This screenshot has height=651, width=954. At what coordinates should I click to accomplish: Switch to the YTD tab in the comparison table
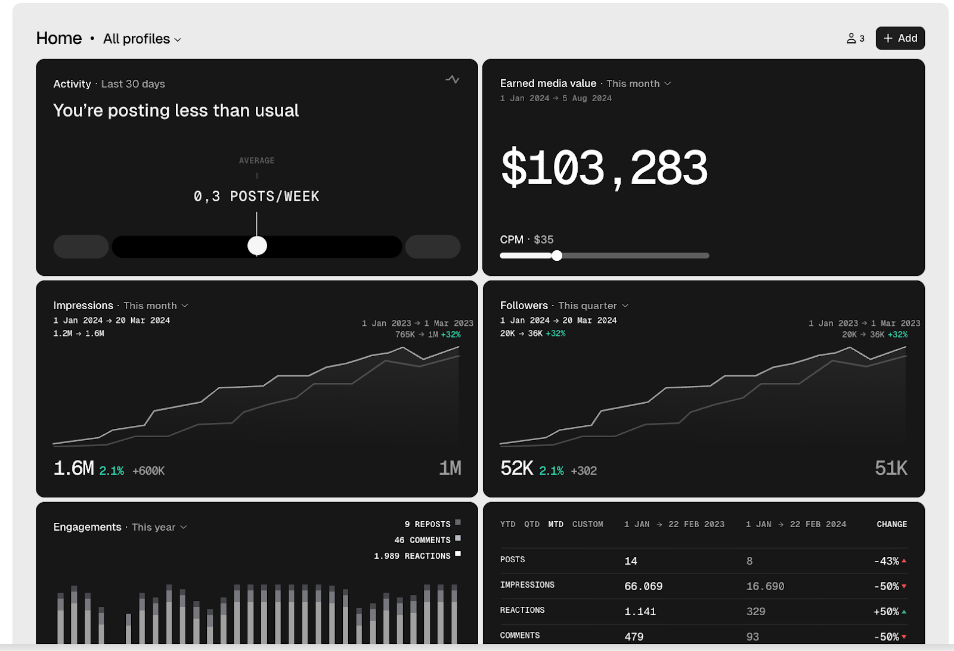point(507,524)
